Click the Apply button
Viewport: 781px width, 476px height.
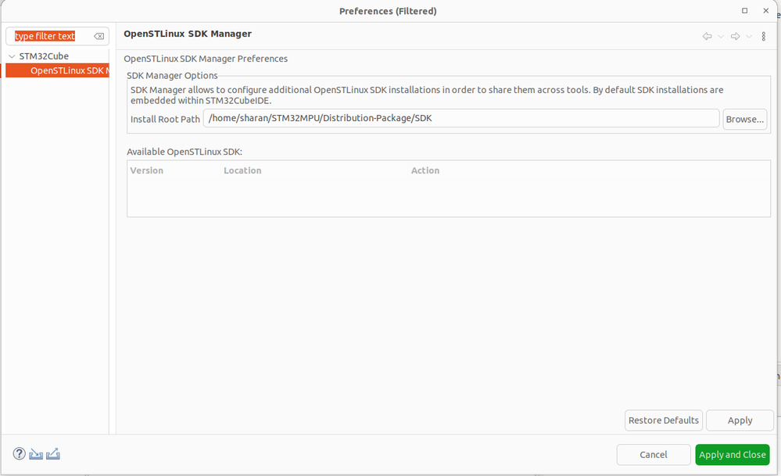click(740, 421)
